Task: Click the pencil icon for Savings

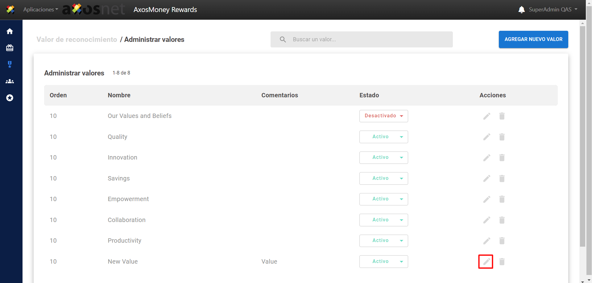Action: pos(486,179)
